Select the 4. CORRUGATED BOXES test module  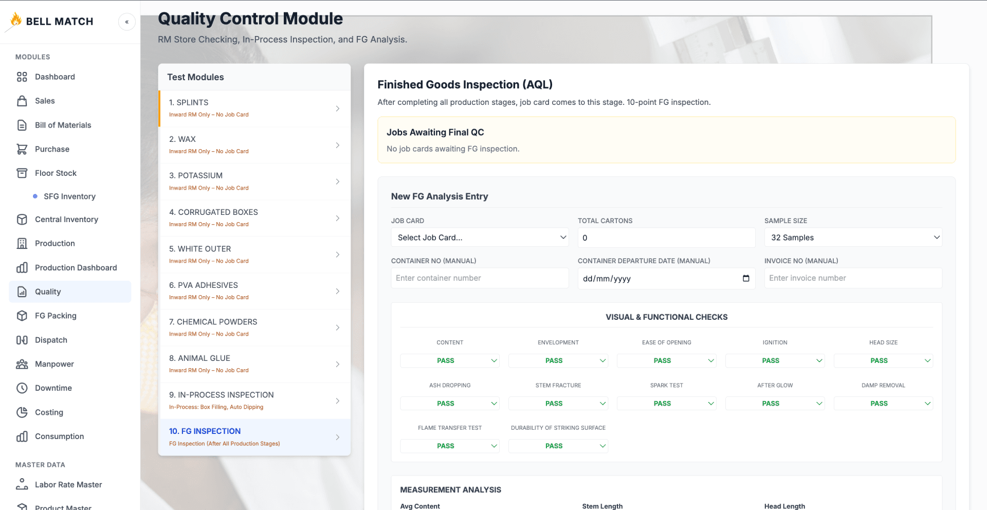pos(254,218)
